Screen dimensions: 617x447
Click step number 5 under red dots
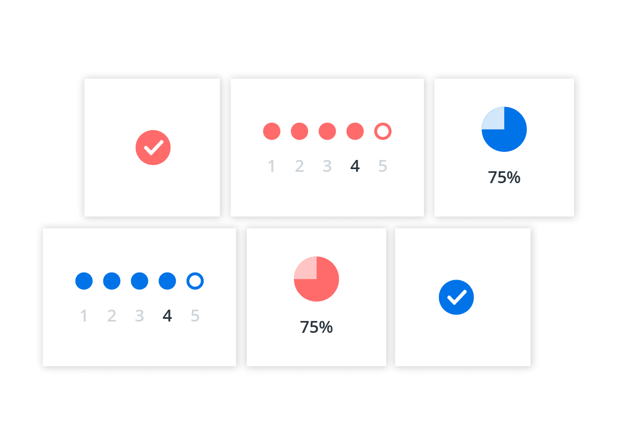click(x=383, y=166)
